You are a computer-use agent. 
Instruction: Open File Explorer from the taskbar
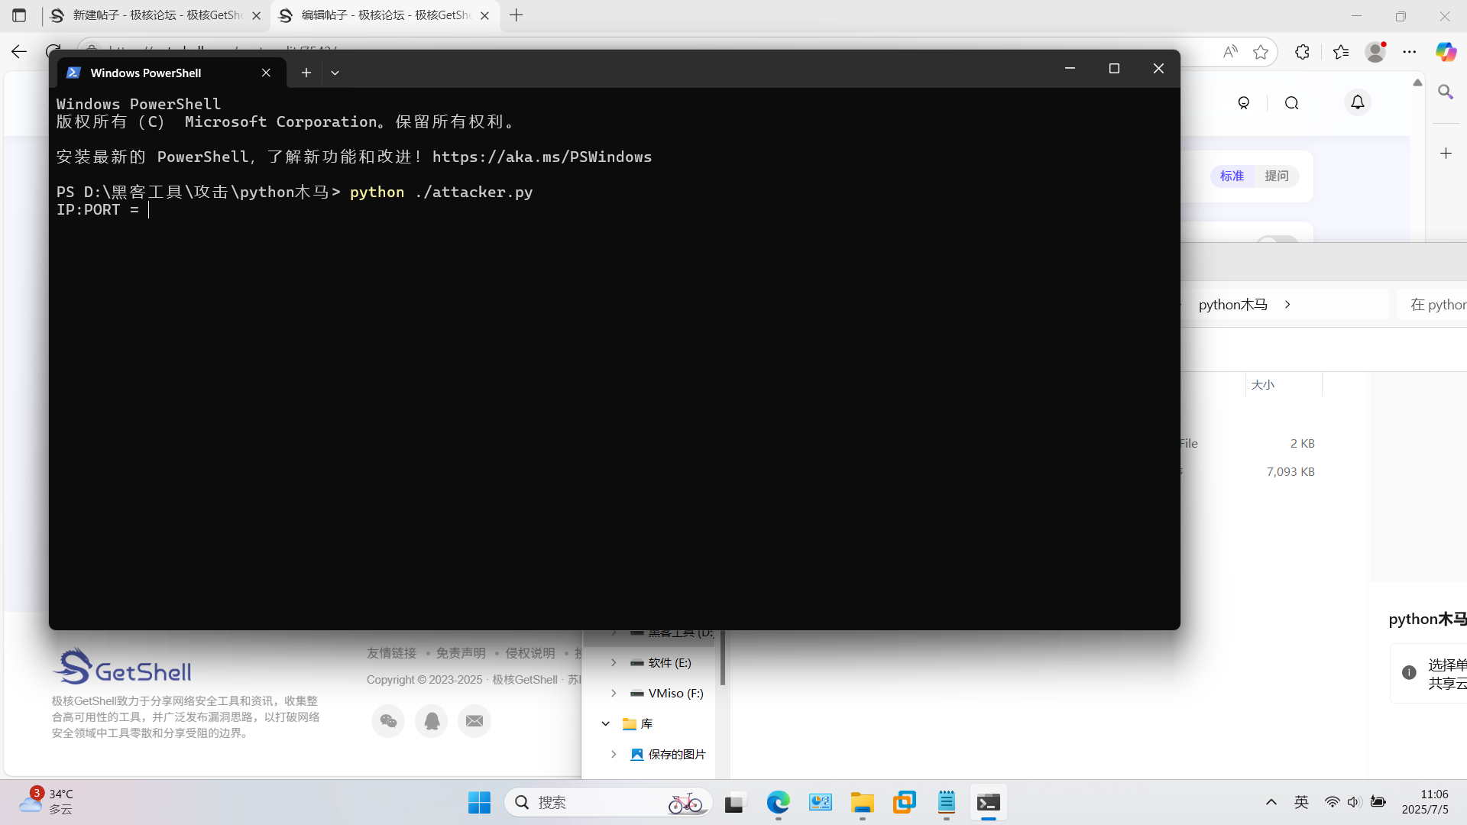(x=863, y=803)
